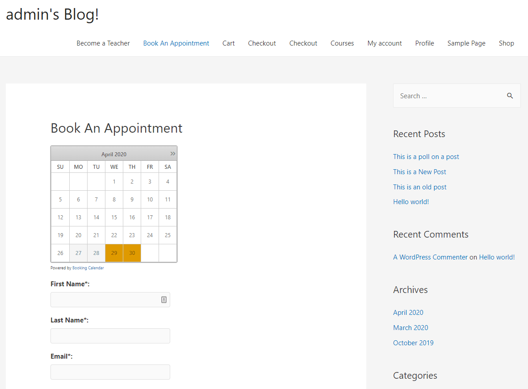This screenshot has width=528, height=389.
Task: Click A WordPress Commenter link
Action: point(430,257)
